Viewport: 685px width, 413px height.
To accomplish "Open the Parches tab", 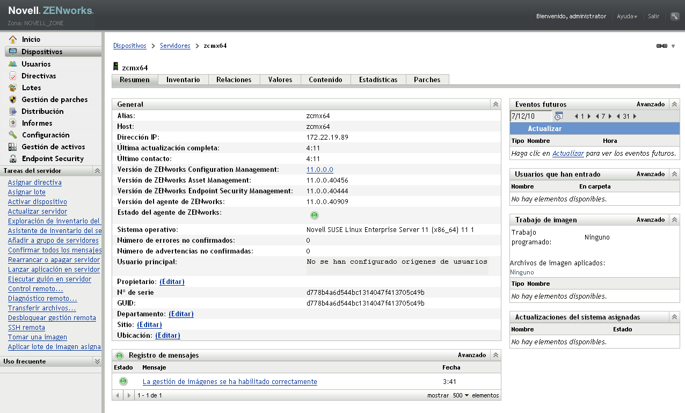I will click(427, 79).
